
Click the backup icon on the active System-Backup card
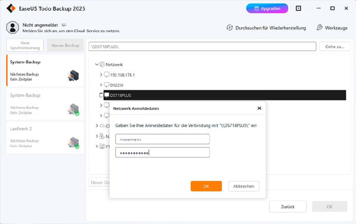pos(73,75)
